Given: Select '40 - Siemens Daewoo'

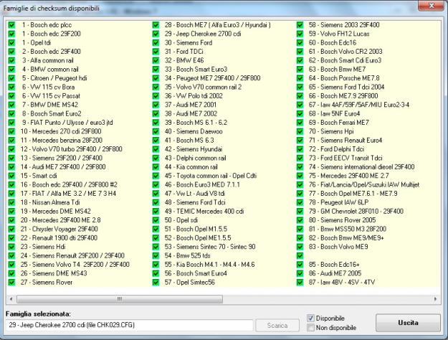Looking at the screenshot, I should (x=194, y=131).
